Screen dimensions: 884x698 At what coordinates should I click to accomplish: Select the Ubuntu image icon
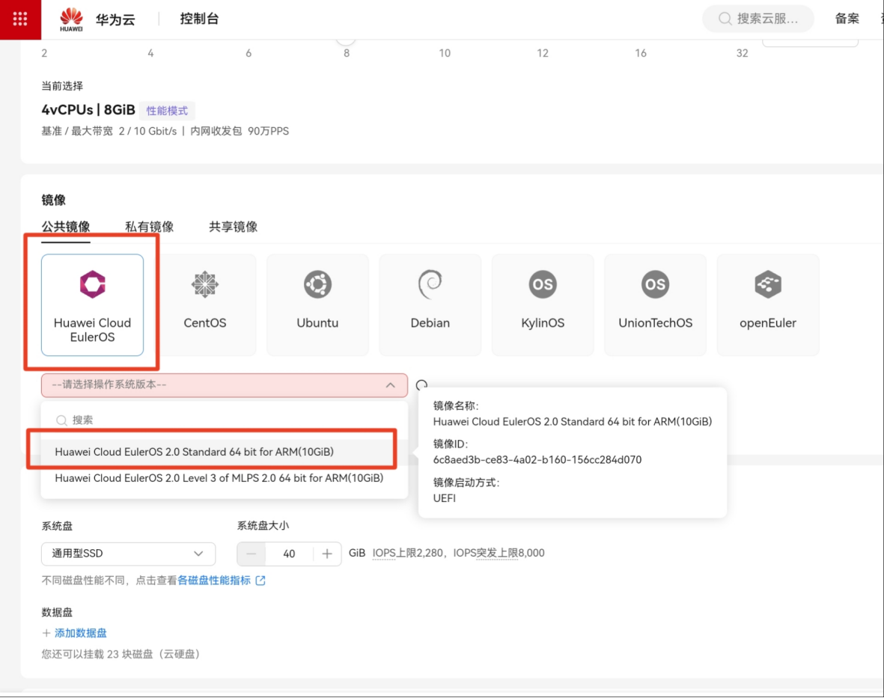(317, 284)
